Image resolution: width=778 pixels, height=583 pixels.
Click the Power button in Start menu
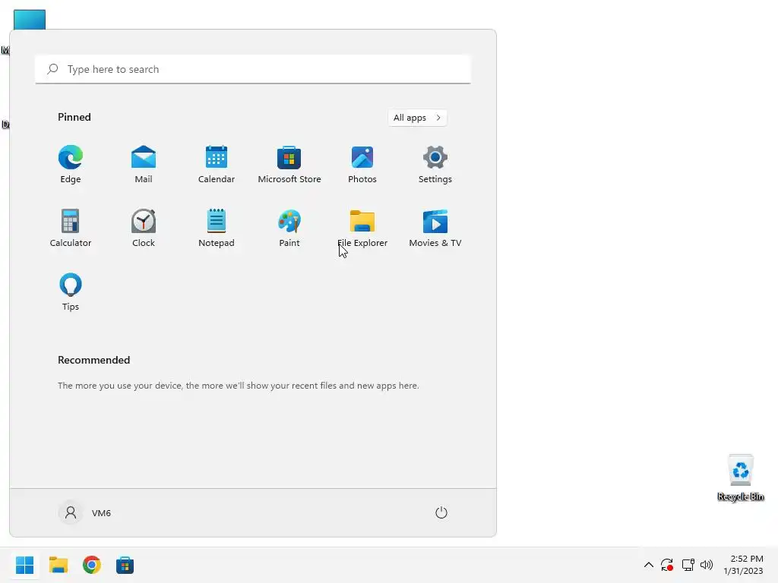pos(441,512)
